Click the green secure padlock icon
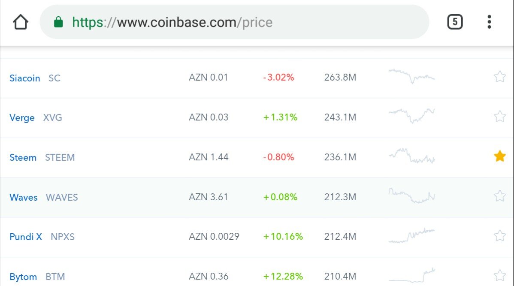This screenshot has width=514, height=286. [x=58, y=22]
